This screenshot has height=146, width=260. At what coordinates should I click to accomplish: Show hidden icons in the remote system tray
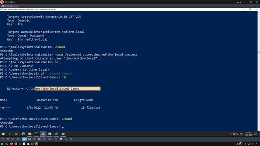231,134
